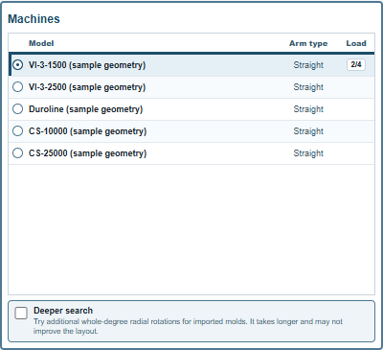Click Straight arm type in CS-10000 row
This screenshot has height=350, width=383.
[x=308, y=131]
